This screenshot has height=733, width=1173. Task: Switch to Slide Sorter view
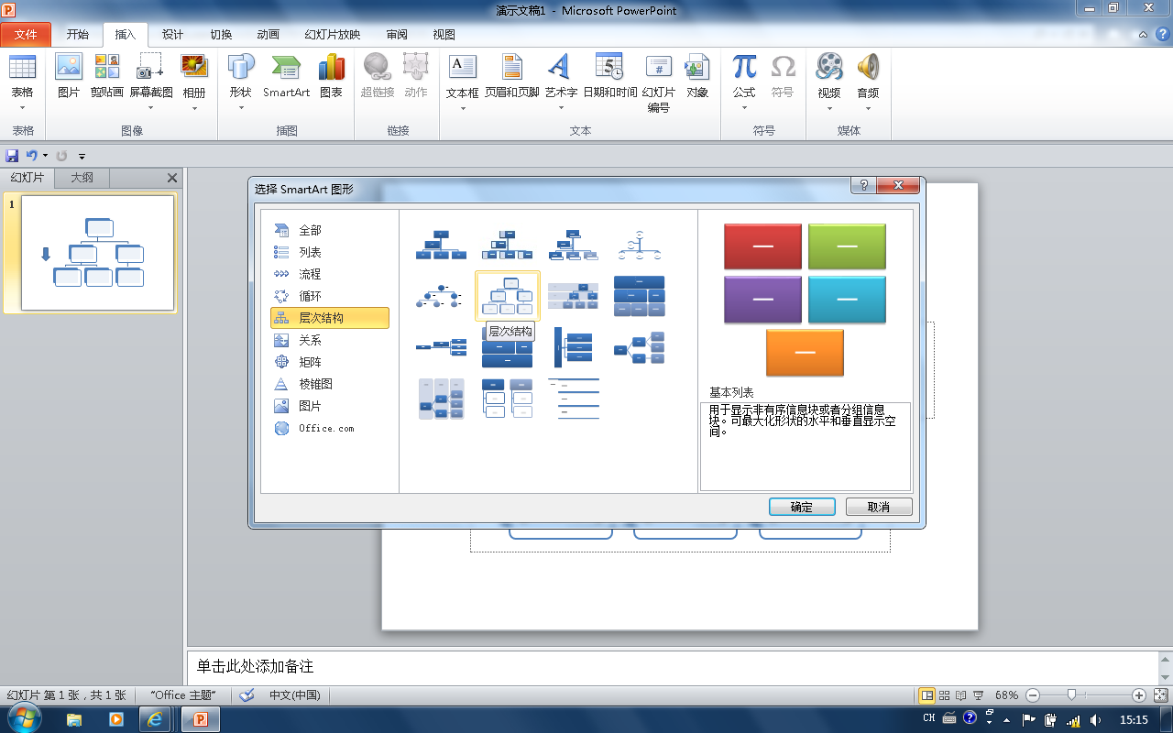[945, 695]
